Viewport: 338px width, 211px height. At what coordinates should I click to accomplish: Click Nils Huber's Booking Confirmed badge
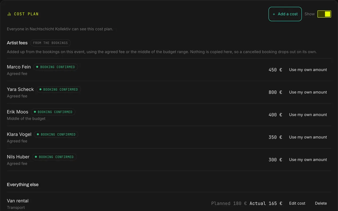[x=54, y=157]
